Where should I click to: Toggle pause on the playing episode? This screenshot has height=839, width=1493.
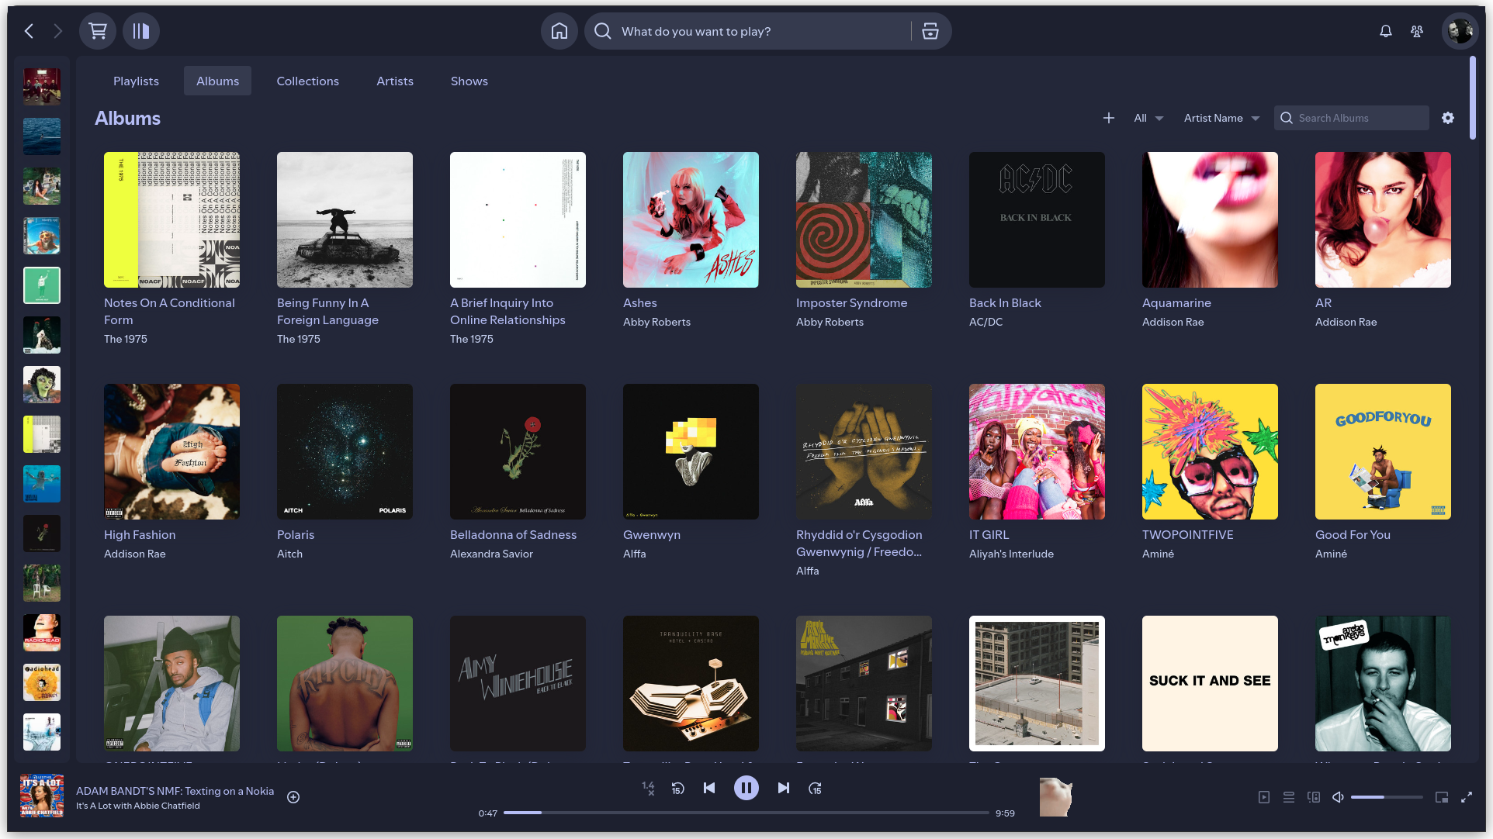pos(746,788)
